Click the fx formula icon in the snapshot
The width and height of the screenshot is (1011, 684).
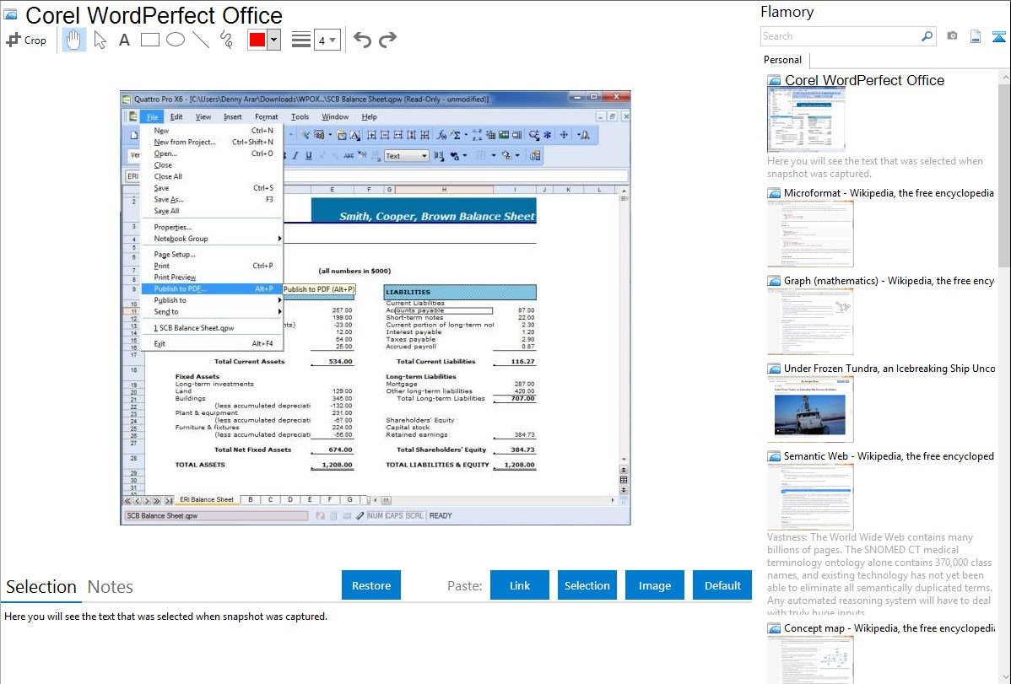click(x=441, y=135)
